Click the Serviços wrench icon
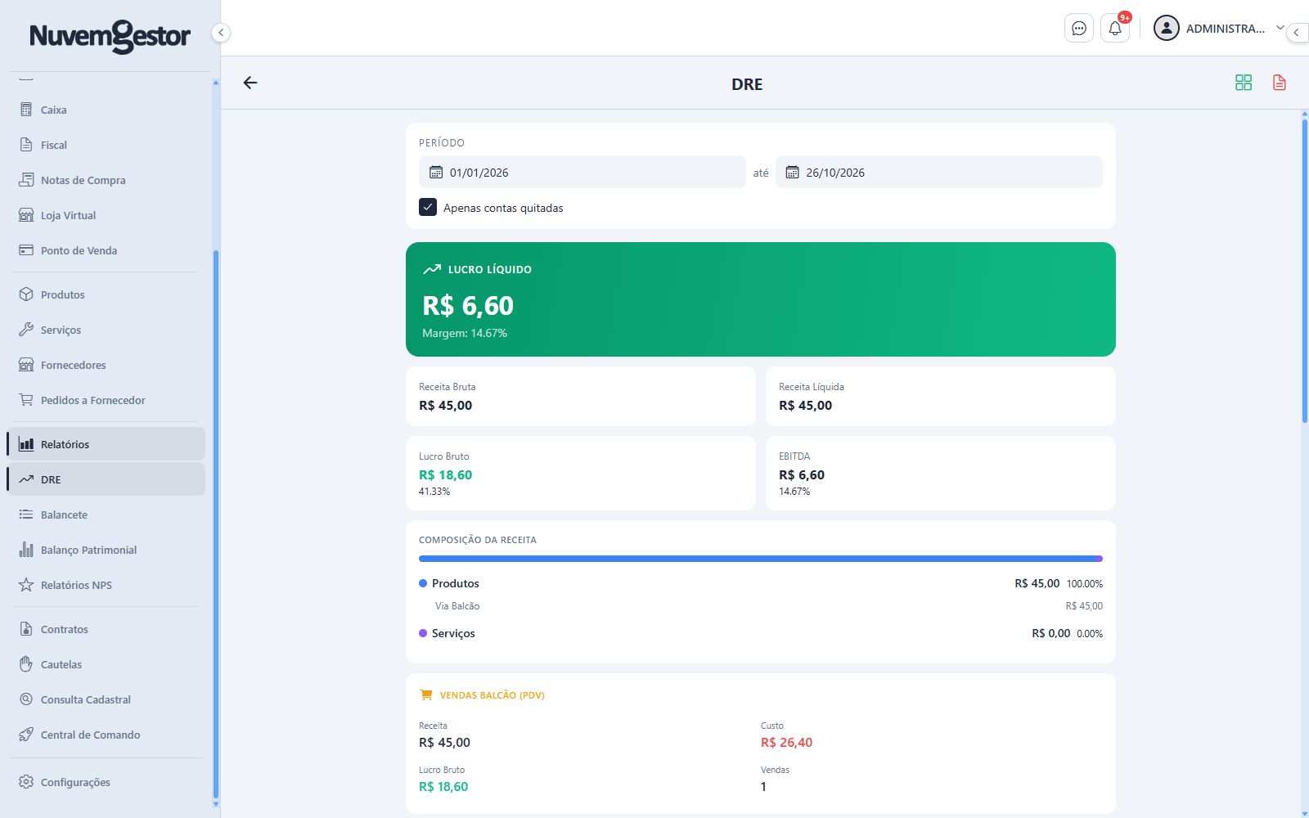 coord(26,330)
